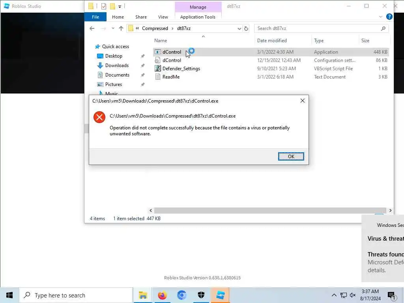Open the Application Tools tab
Image resolution: width=404 pixels, height=303 pixels.
tap(198, 17)
